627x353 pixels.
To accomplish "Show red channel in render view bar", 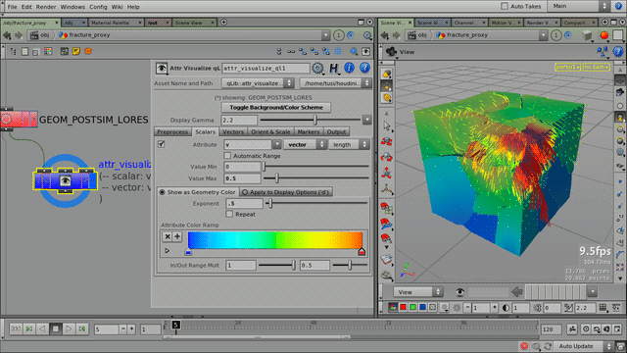I will click(403, 307).
